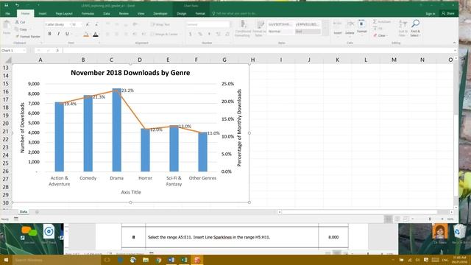The image size is (471, 265).
Task: Toggle bold formatting
Action: 49,34
